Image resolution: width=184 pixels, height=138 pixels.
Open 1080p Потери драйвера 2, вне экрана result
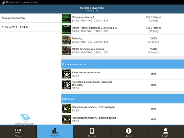(x=123, y=30)
